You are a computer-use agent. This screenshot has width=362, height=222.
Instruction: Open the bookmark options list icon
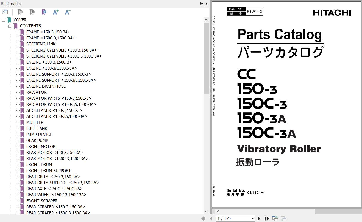5,12
